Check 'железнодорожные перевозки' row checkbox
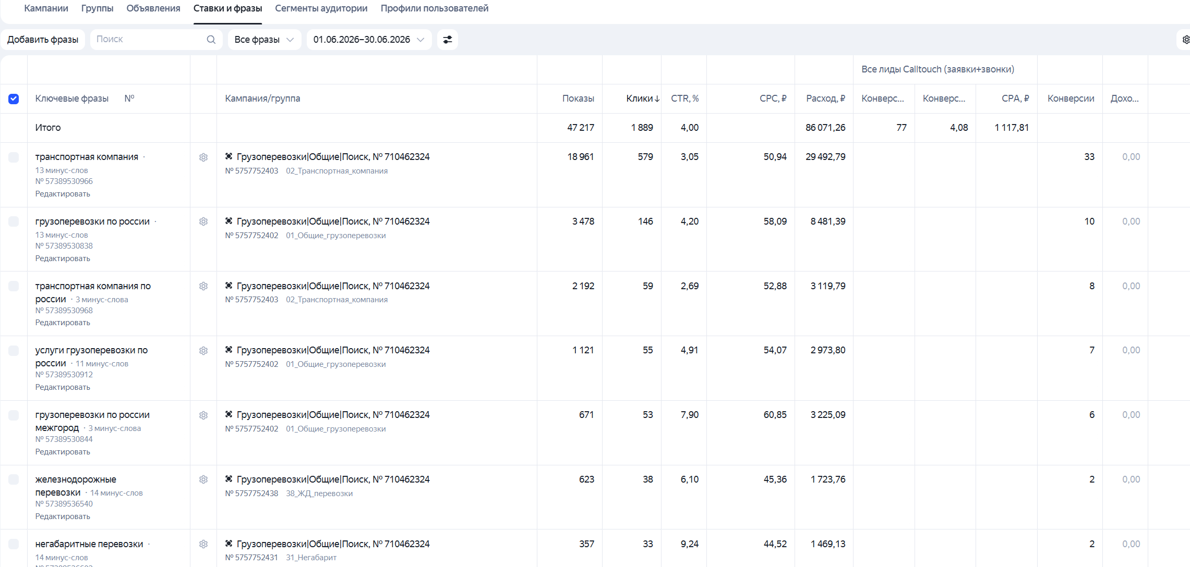Viewport: 1190px width, 567px height. [14, 479]
